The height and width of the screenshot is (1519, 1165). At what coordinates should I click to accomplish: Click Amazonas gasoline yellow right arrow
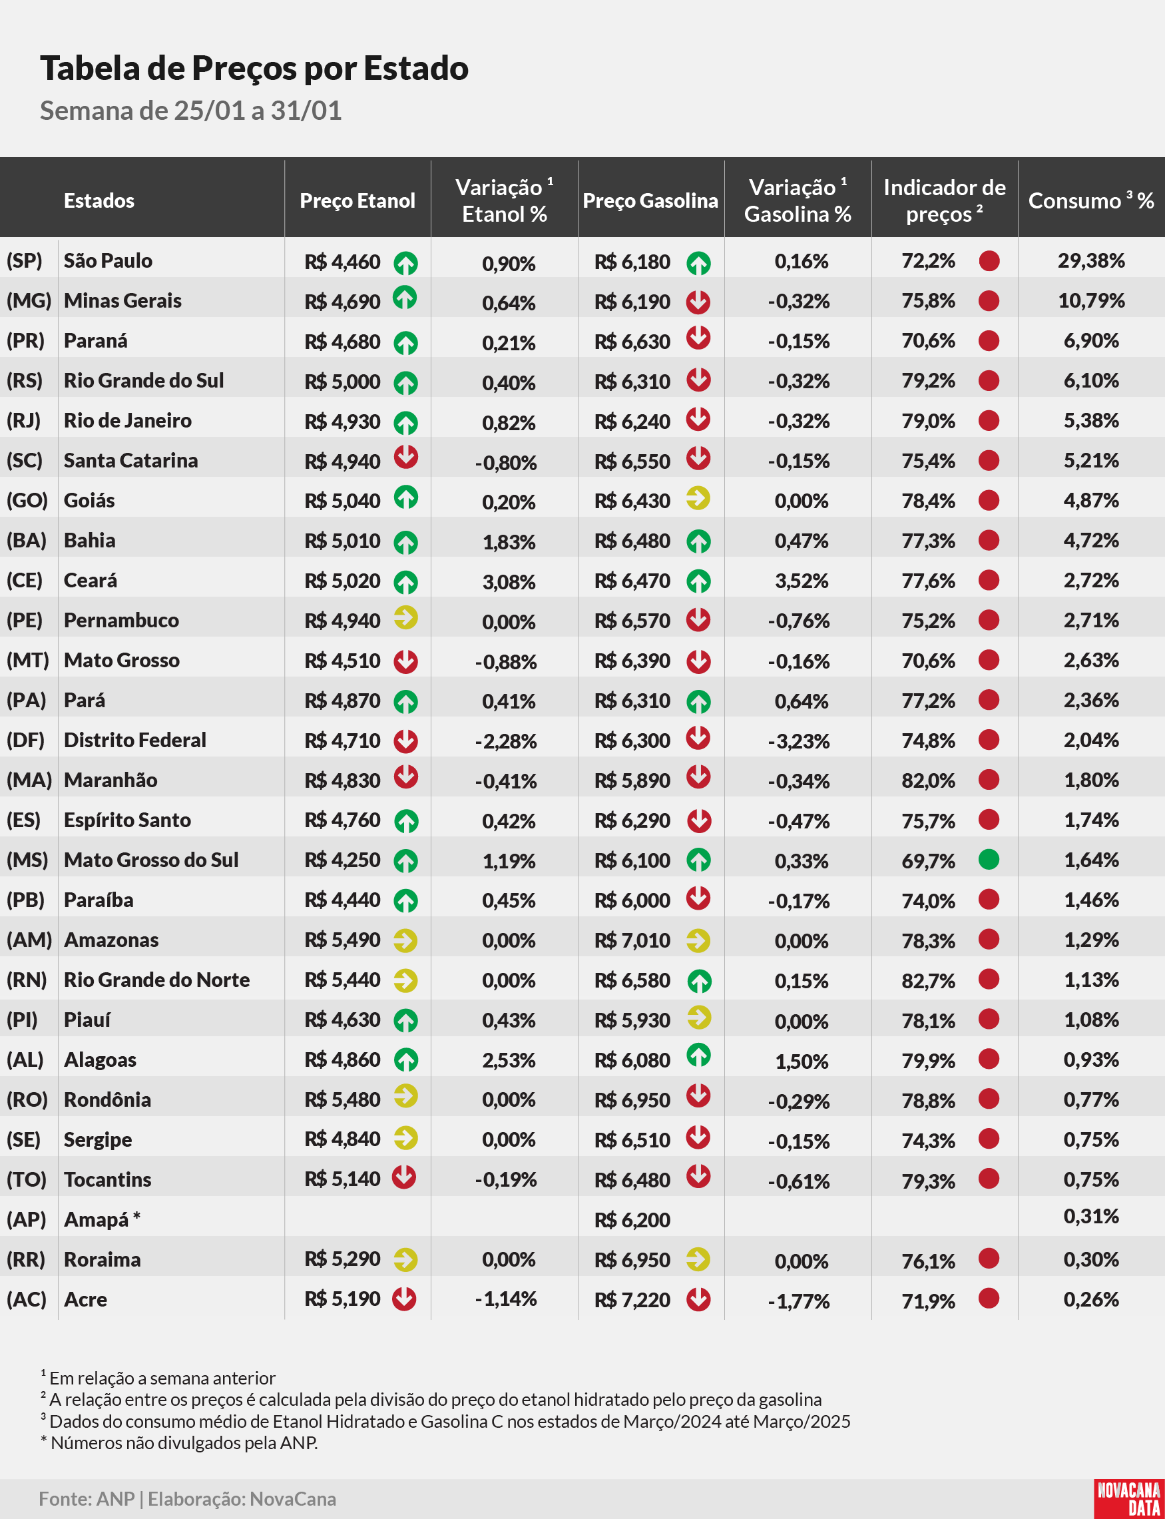pyautogui.click(x=698, y=940)
